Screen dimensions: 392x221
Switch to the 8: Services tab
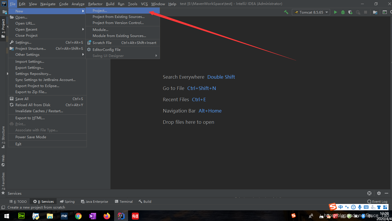click(44, 202)
